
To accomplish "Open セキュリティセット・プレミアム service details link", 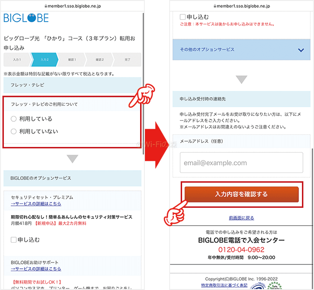I will pyautogui.click(x=36, y=204).
